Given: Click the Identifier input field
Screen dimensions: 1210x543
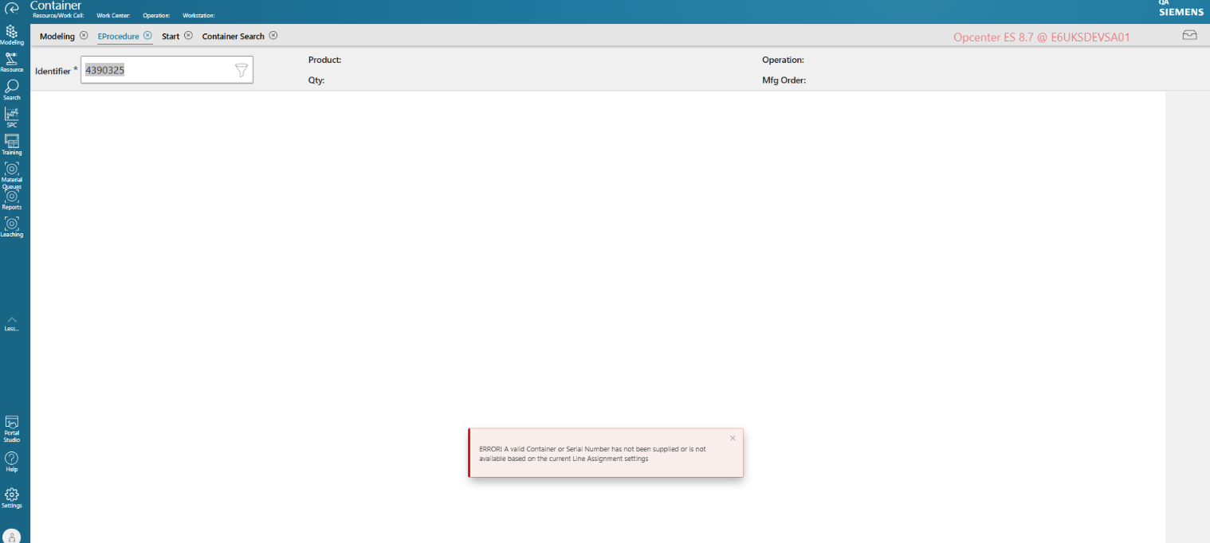Looking at the screenshot, I should coord(157,70).
